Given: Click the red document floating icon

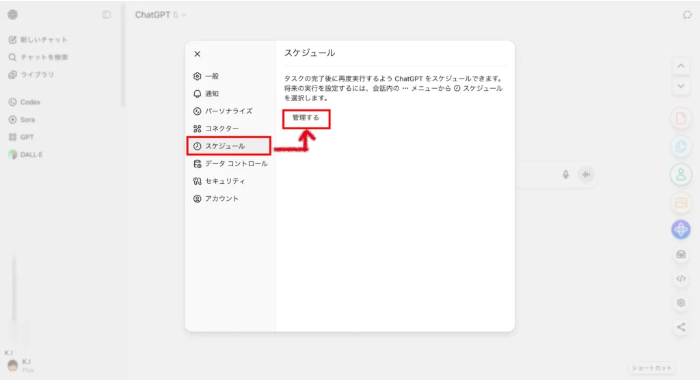Looking at the screenshot, I should [x=681, y=119].
